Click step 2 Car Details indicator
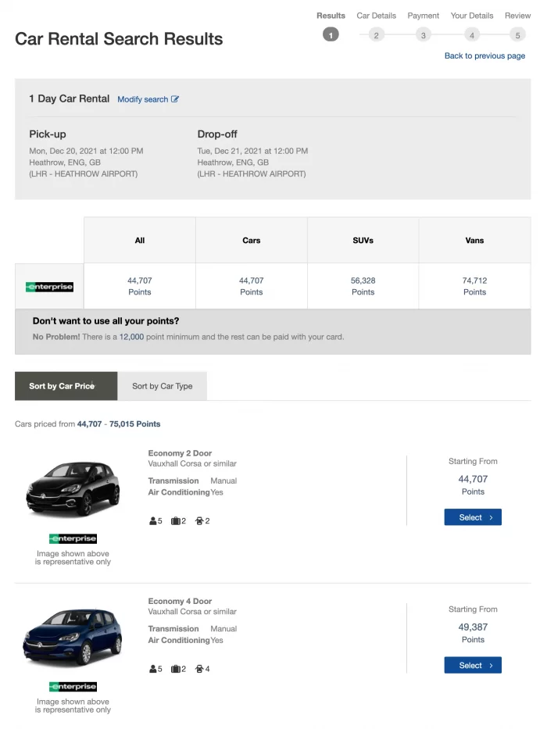547x729 pixels. click(x=377, y=35)
